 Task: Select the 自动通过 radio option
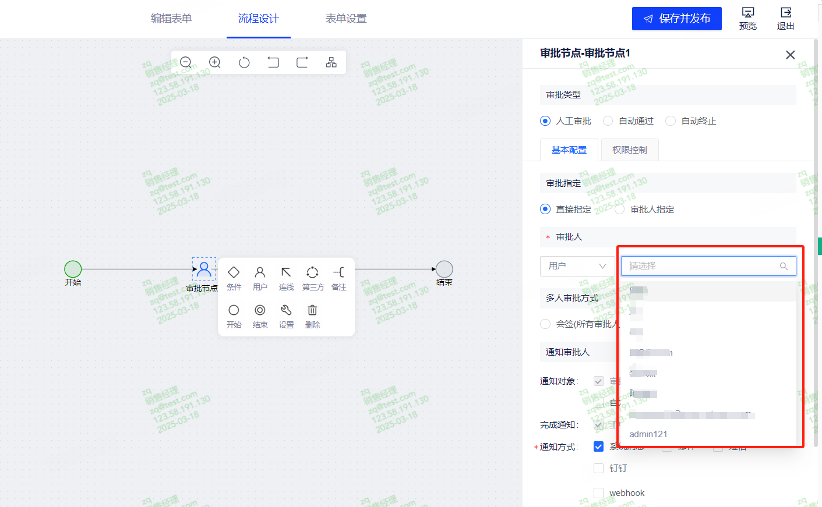608,121
